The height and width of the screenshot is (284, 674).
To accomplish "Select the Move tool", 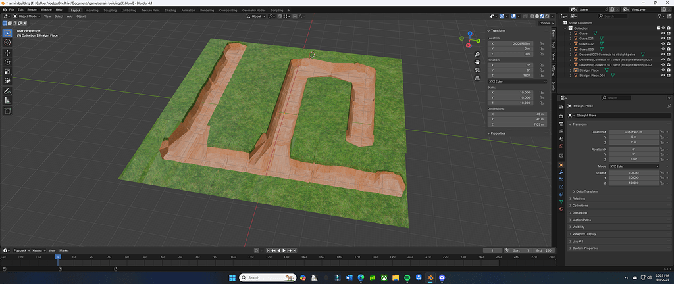I will coord(7,53).
